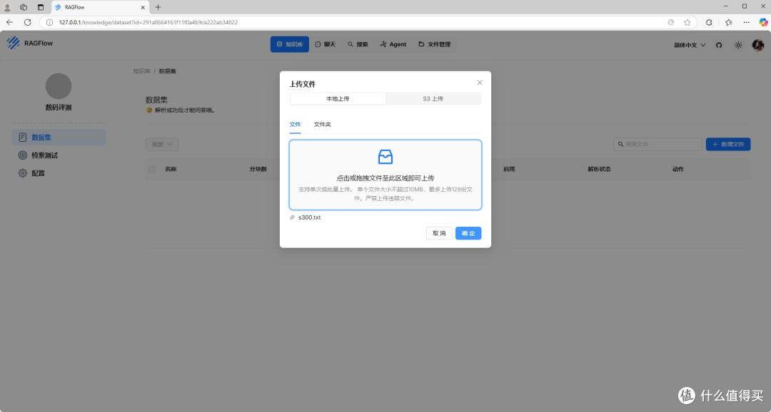Go back with the browser back arrow
Viewport: 771px width, 412px height.
coord(10,22)
